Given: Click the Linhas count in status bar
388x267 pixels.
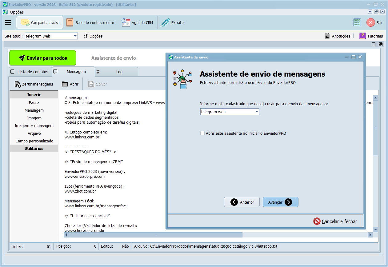Looking at the screenshot, I should point(31,246).
